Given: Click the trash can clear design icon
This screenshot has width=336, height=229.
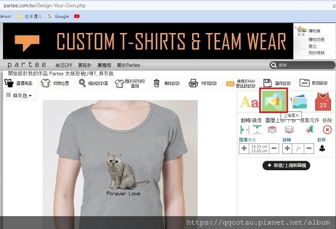Looking at the screenshot, I should coord(156,83).
